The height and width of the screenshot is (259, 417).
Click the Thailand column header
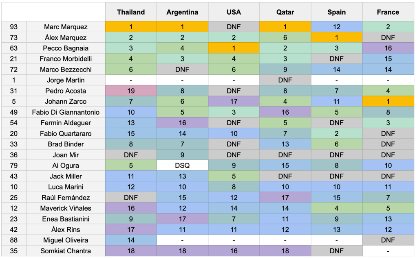131,12
